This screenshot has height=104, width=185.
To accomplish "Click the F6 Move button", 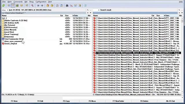I will point(92,101).
